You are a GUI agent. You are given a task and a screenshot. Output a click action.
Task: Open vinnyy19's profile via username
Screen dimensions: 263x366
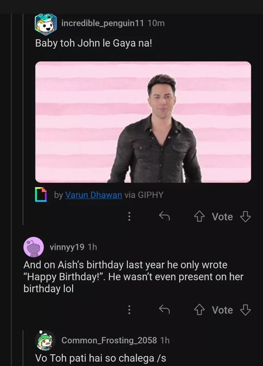[67, 247]
